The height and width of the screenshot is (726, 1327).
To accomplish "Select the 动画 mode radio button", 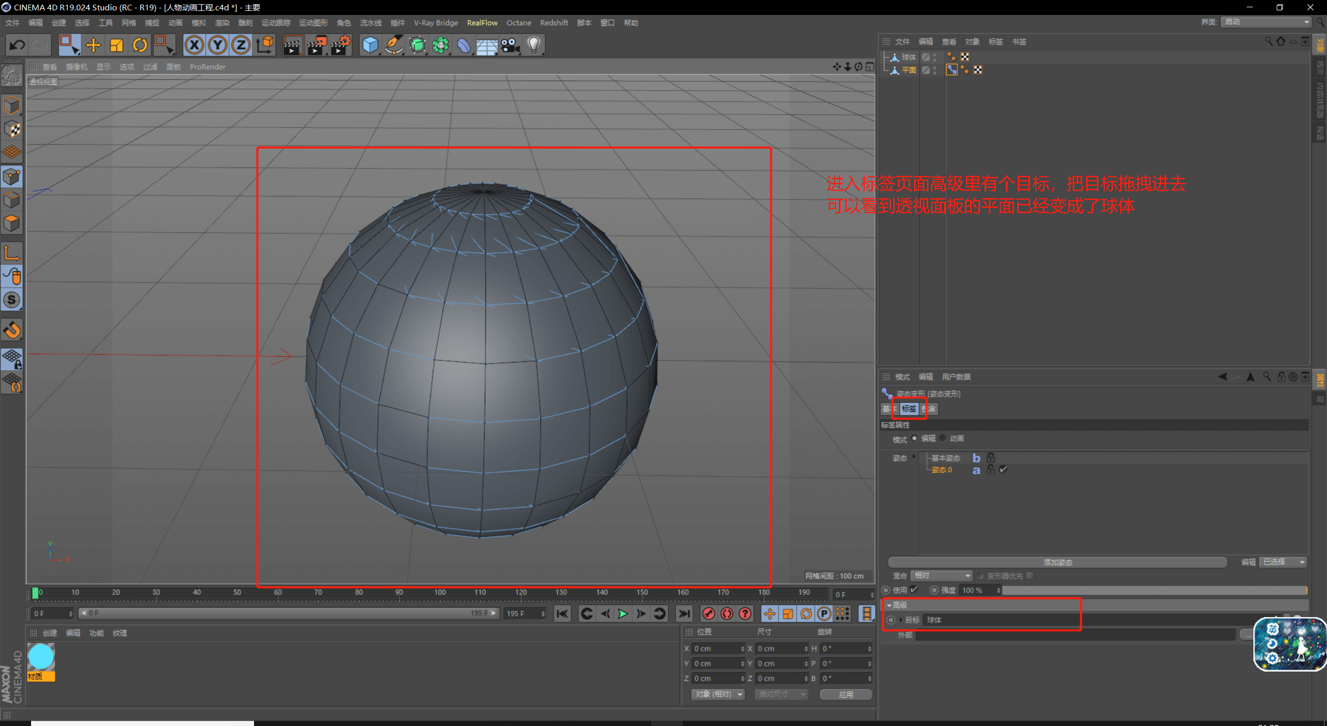I will click(x=943, y=438).
